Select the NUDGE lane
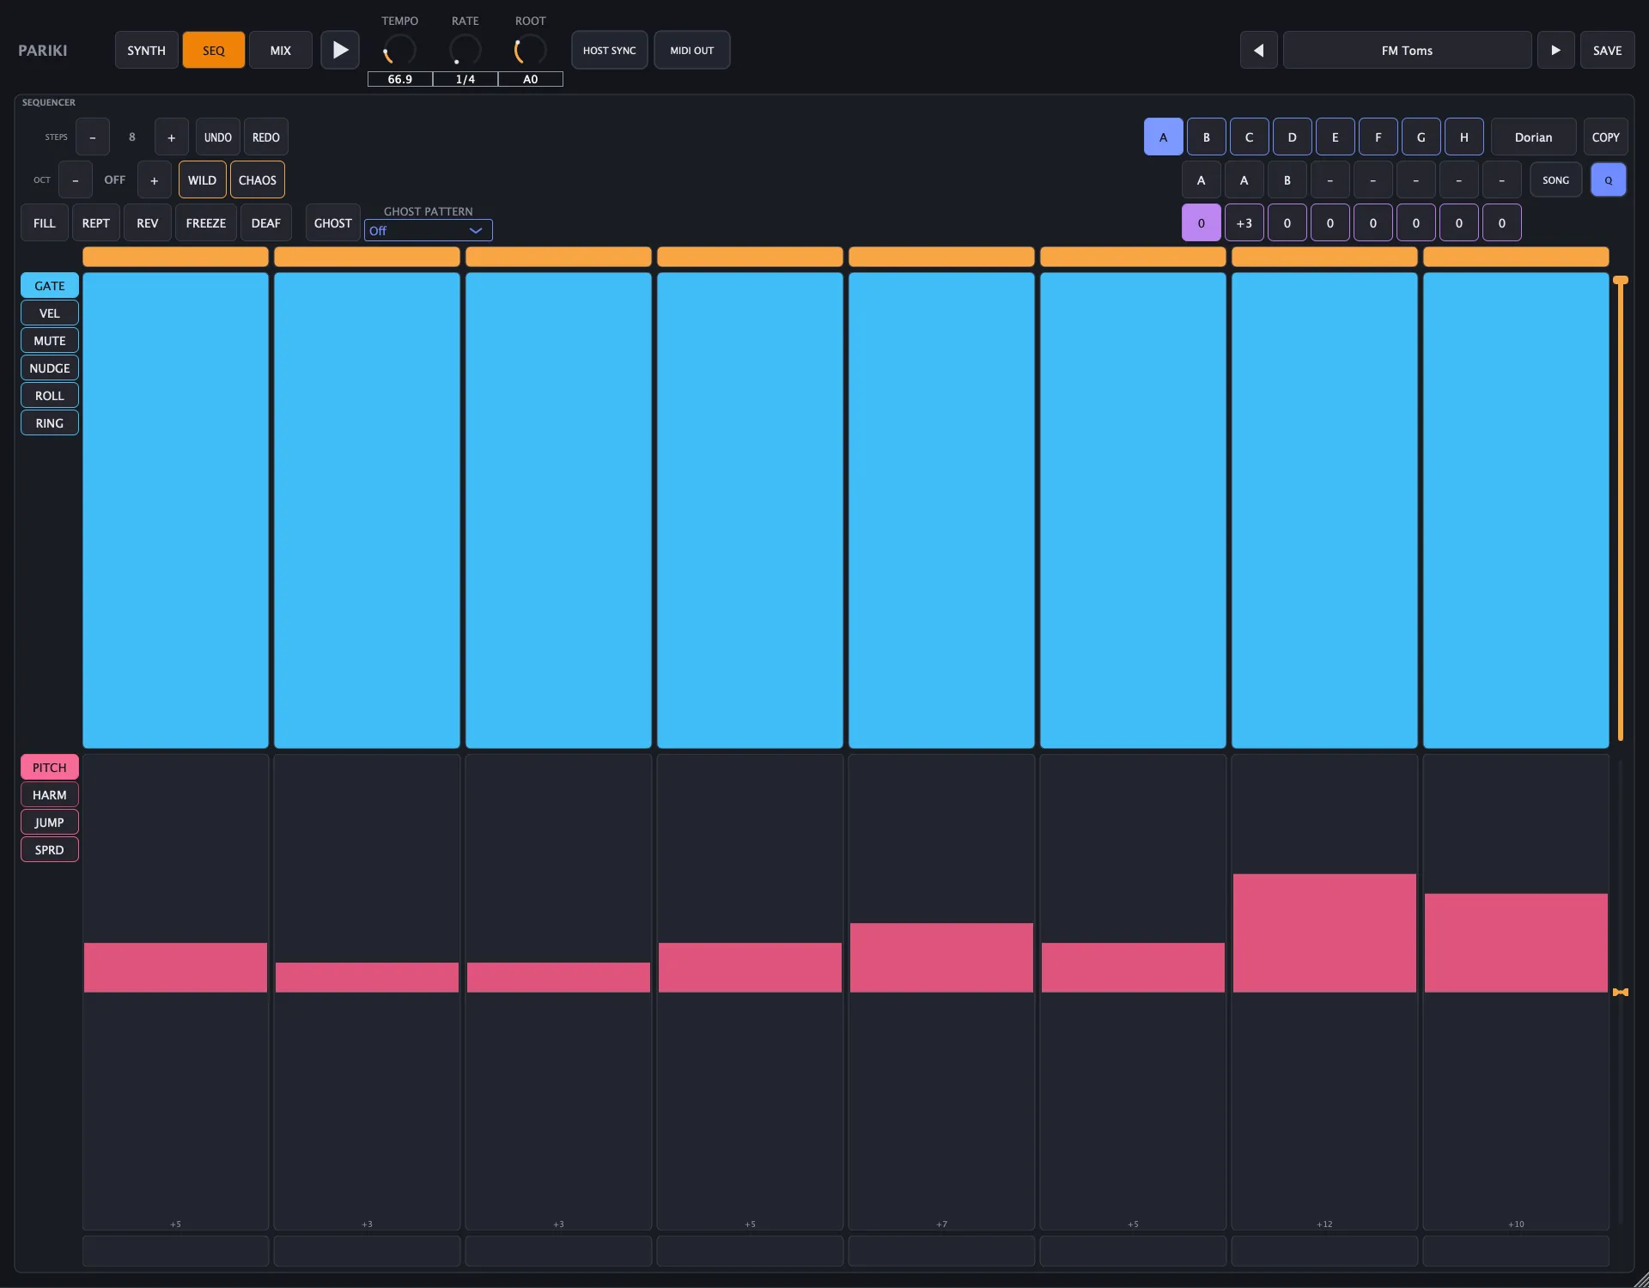This screenshot has height=1288, width=1649. pos(50,368)
